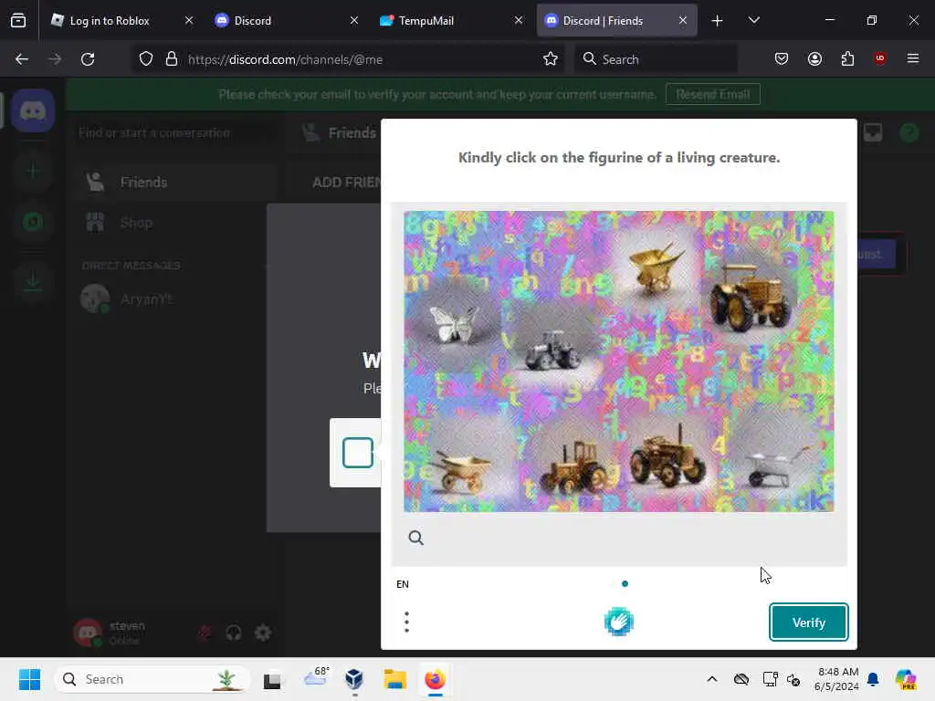Click the Verify button

point(808,623)
